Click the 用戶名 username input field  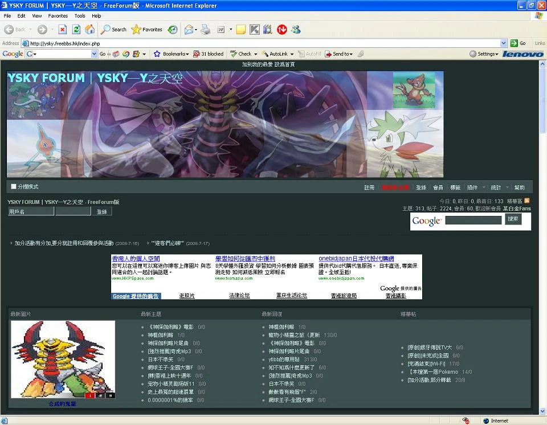[x=31, y=211]
